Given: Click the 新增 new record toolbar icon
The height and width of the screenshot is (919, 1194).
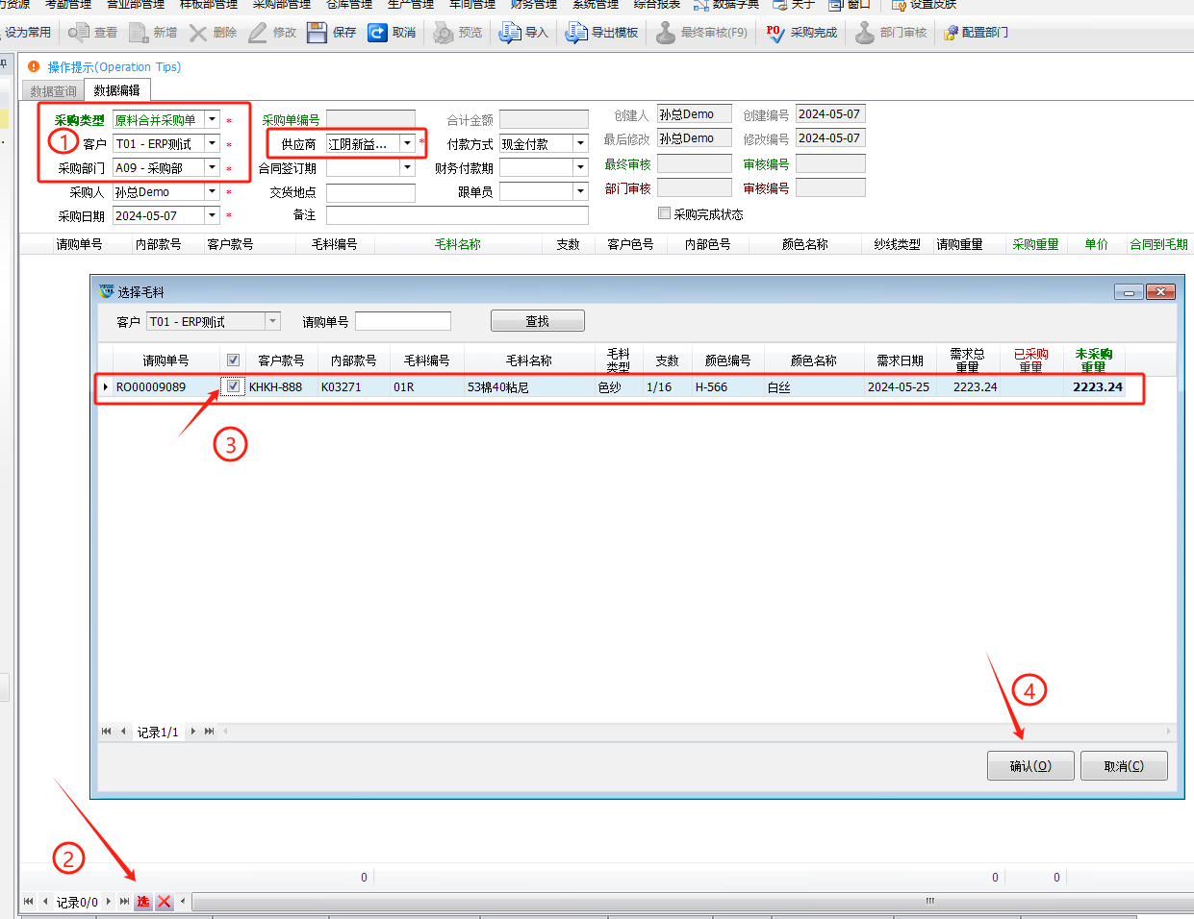Looking at the screenshot, I should [x=139, y=33].
